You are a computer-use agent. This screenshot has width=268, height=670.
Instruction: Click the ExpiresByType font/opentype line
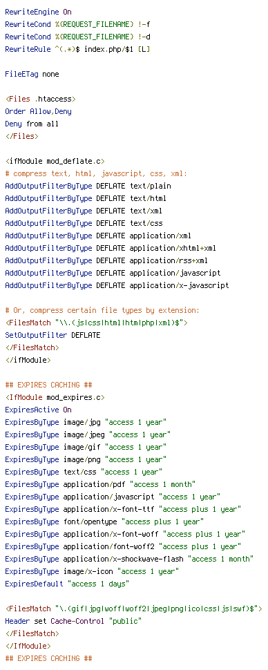coord(104,521)
